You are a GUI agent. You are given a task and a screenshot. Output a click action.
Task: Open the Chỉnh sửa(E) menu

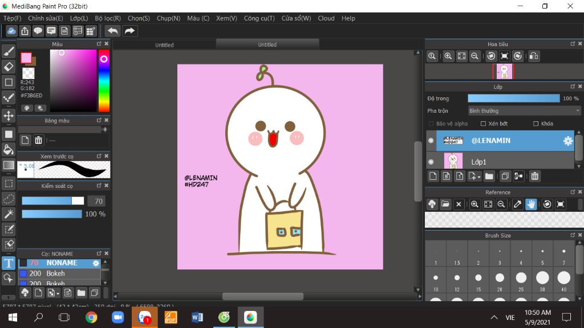46,18
